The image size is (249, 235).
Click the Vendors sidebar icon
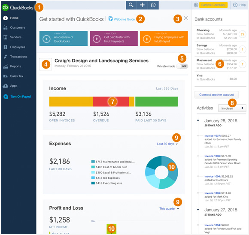pyautogui.click(x=6, y=37)
